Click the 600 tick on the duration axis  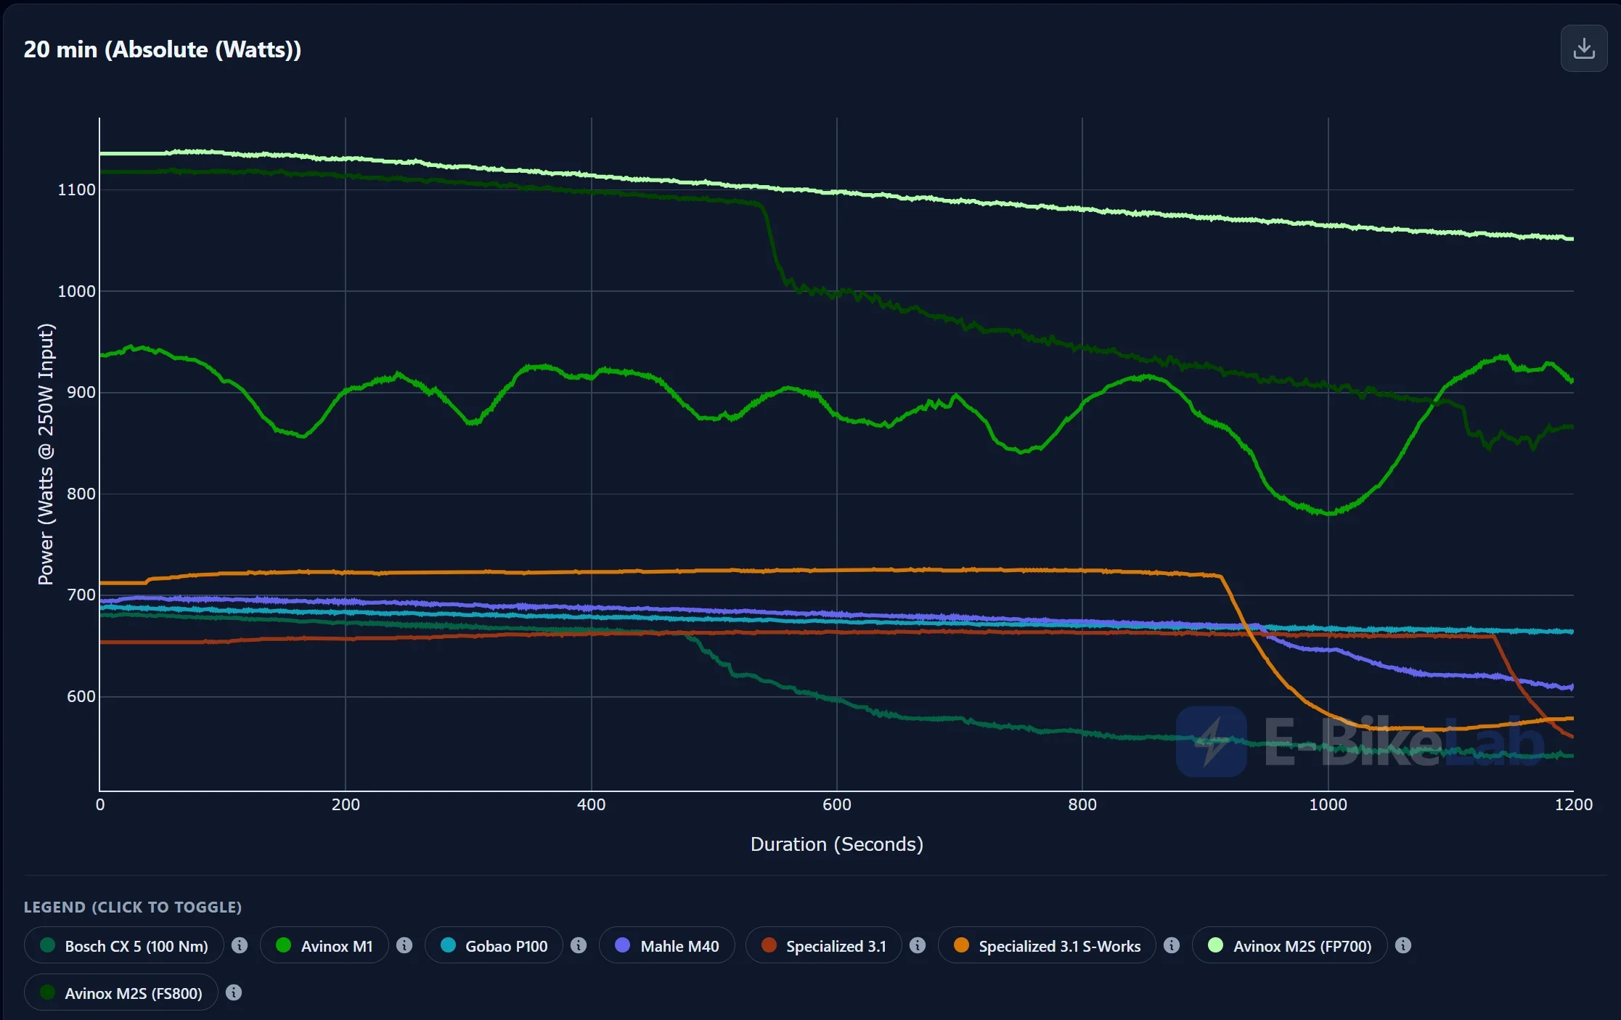tap(837, 804)
